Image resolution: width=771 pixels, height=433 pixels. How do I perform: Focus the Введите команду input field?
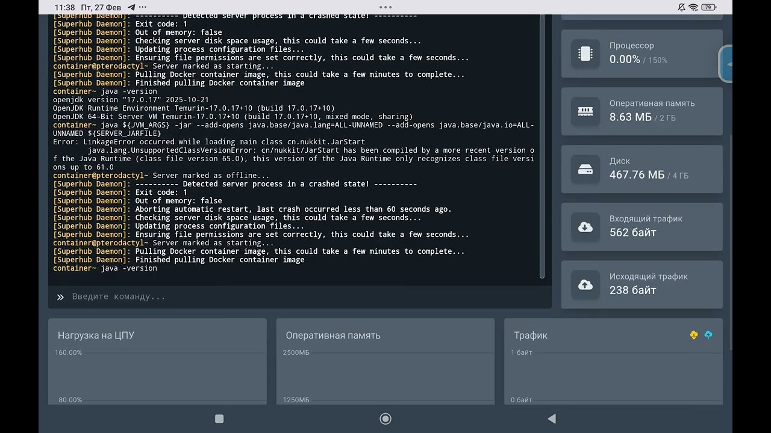(300, 296)
